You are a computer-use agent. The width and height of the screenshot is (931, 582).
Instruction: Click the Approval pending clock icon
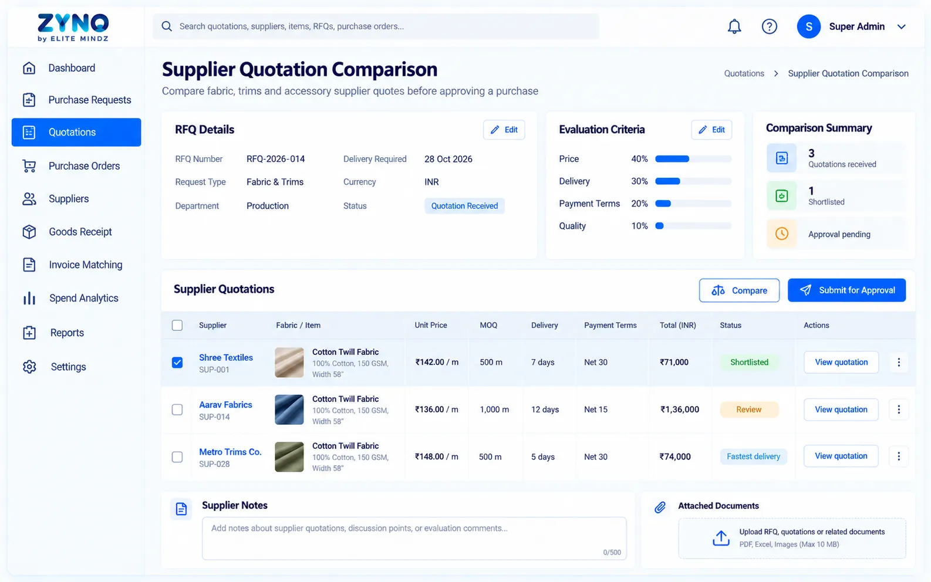pos(781,234)
